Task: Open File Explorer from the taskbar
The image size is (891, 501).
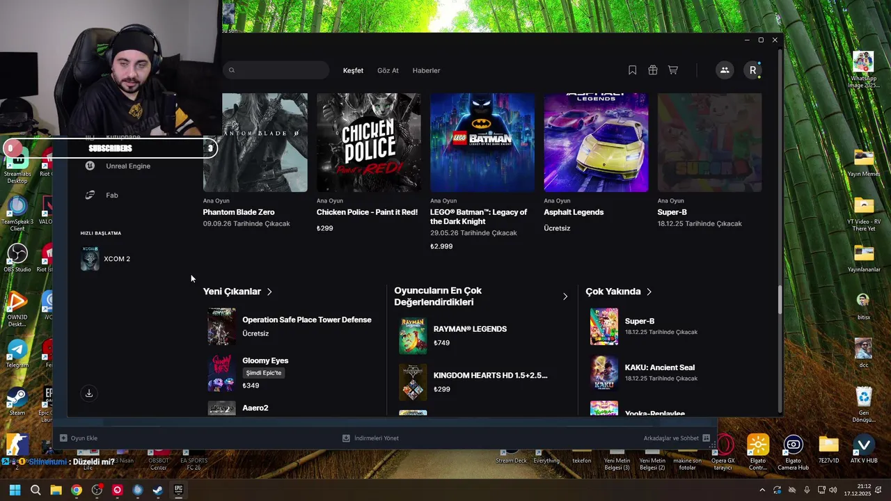Action: [56, 490]
